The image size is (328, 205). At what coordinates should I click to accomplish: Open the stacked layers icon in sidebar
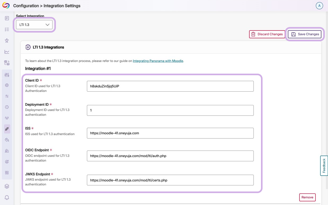7,186
